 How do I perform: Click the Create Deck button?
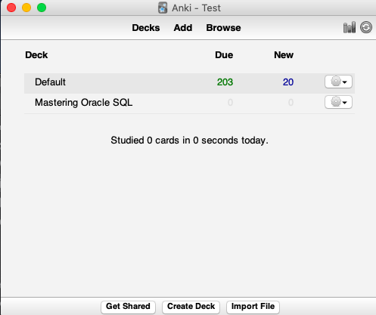point(191,307)
